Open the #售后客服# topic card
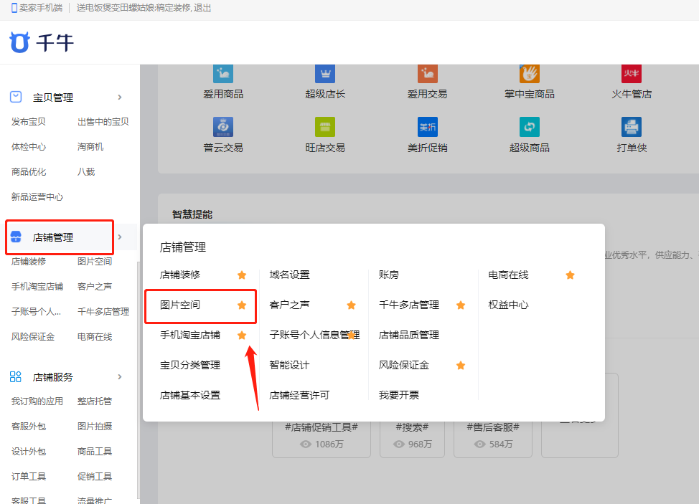Screen dimensions: 699x504 point(493,439)
